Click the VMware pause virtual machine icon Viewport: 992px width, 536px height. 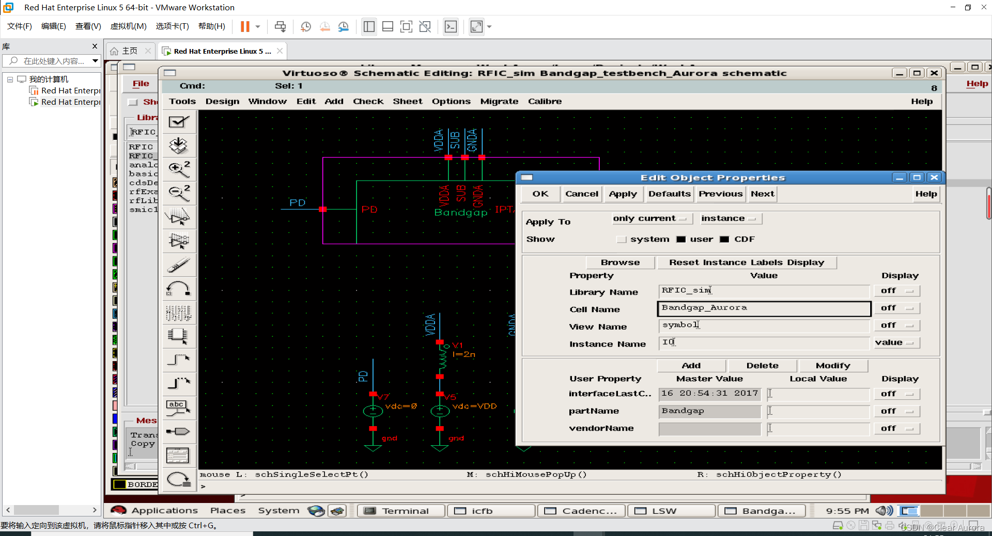click(x=245, y=26)
